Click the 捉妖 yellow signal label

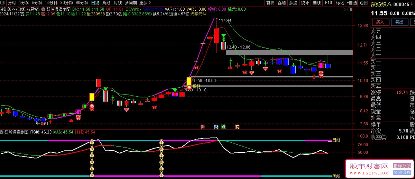click(197, 86)
